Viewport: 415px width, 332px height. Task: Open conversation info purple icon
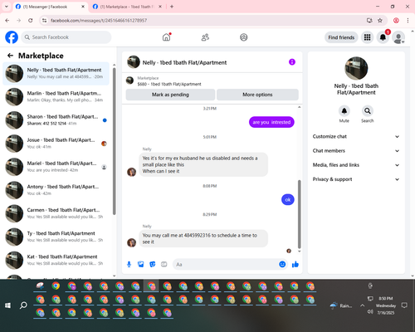coord(292,62)
